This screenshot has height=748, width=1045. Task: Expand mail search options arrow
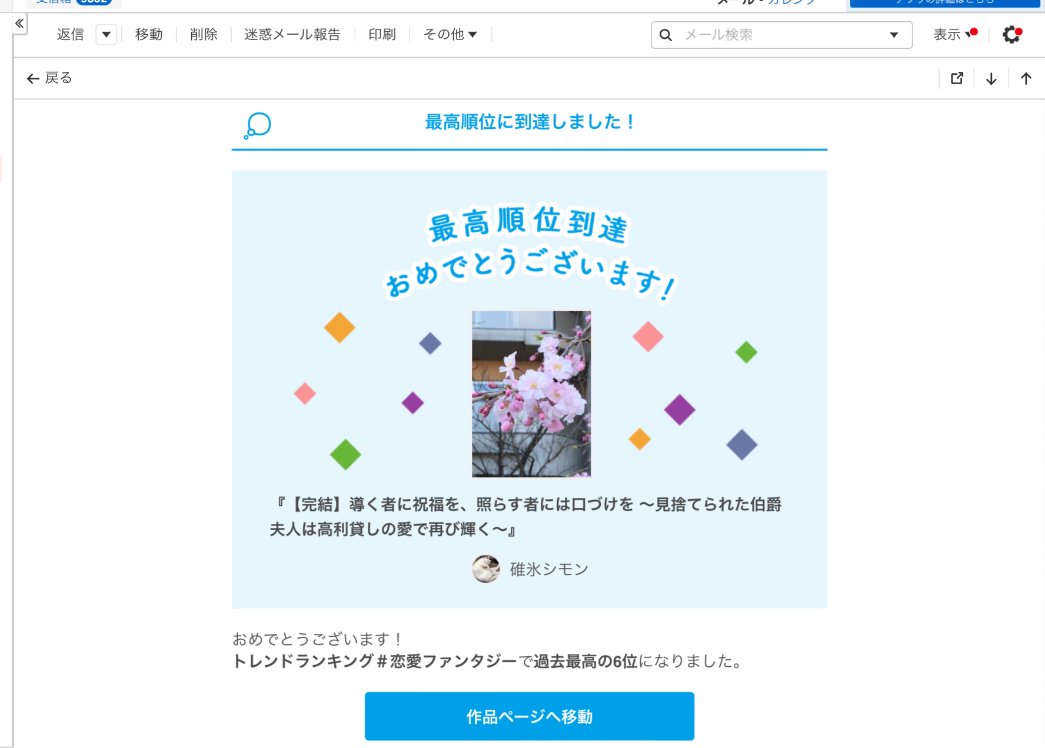tap(894, 35)
